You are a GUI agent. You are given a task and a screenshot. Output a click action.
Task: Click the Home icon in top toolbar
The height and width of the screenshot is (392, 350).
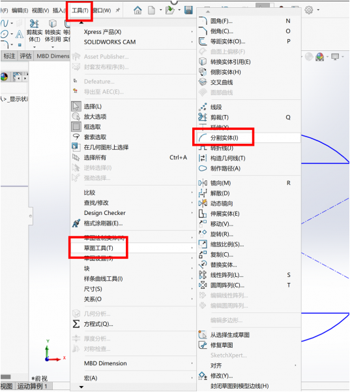(x=138, y=10)
